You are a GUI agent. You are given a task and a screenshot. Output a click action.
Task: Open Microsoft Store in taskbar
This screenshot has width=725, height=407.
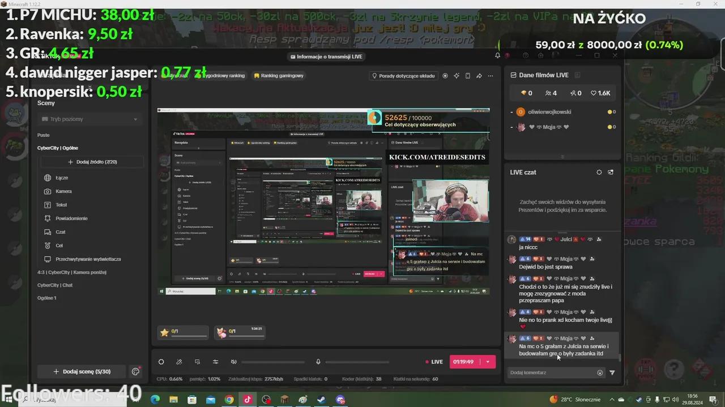[x=192, y=400]
